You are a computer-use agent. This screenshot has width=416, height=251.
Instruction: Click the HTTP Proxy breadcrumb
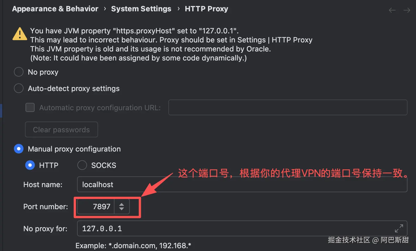[x=206, y=9]
